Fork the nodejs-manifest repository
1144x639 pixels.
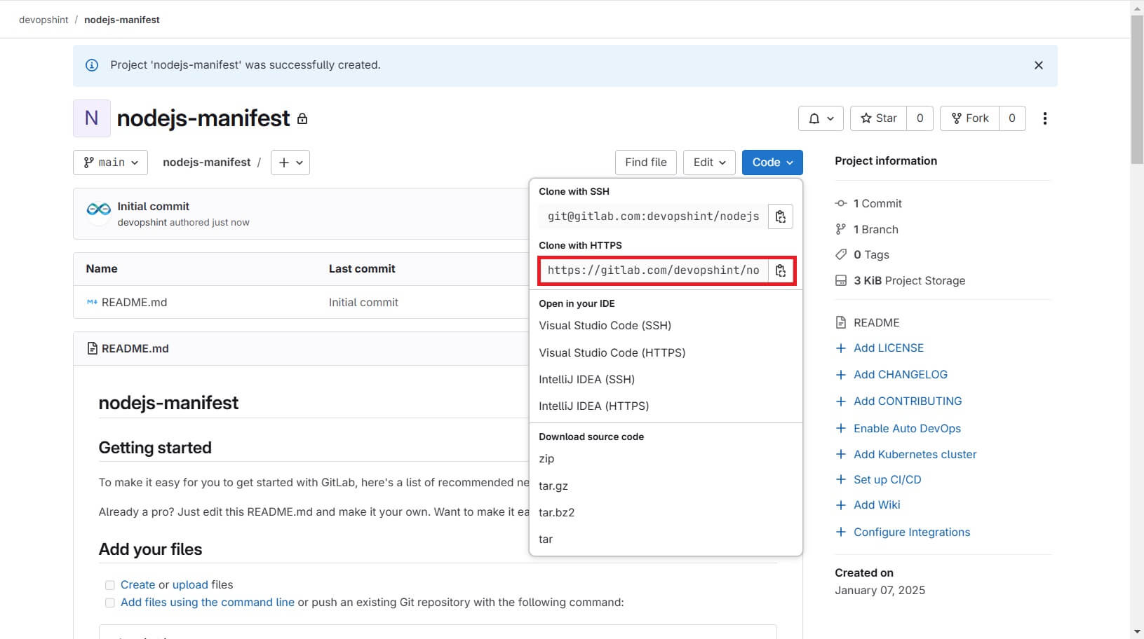pos(969,118)
